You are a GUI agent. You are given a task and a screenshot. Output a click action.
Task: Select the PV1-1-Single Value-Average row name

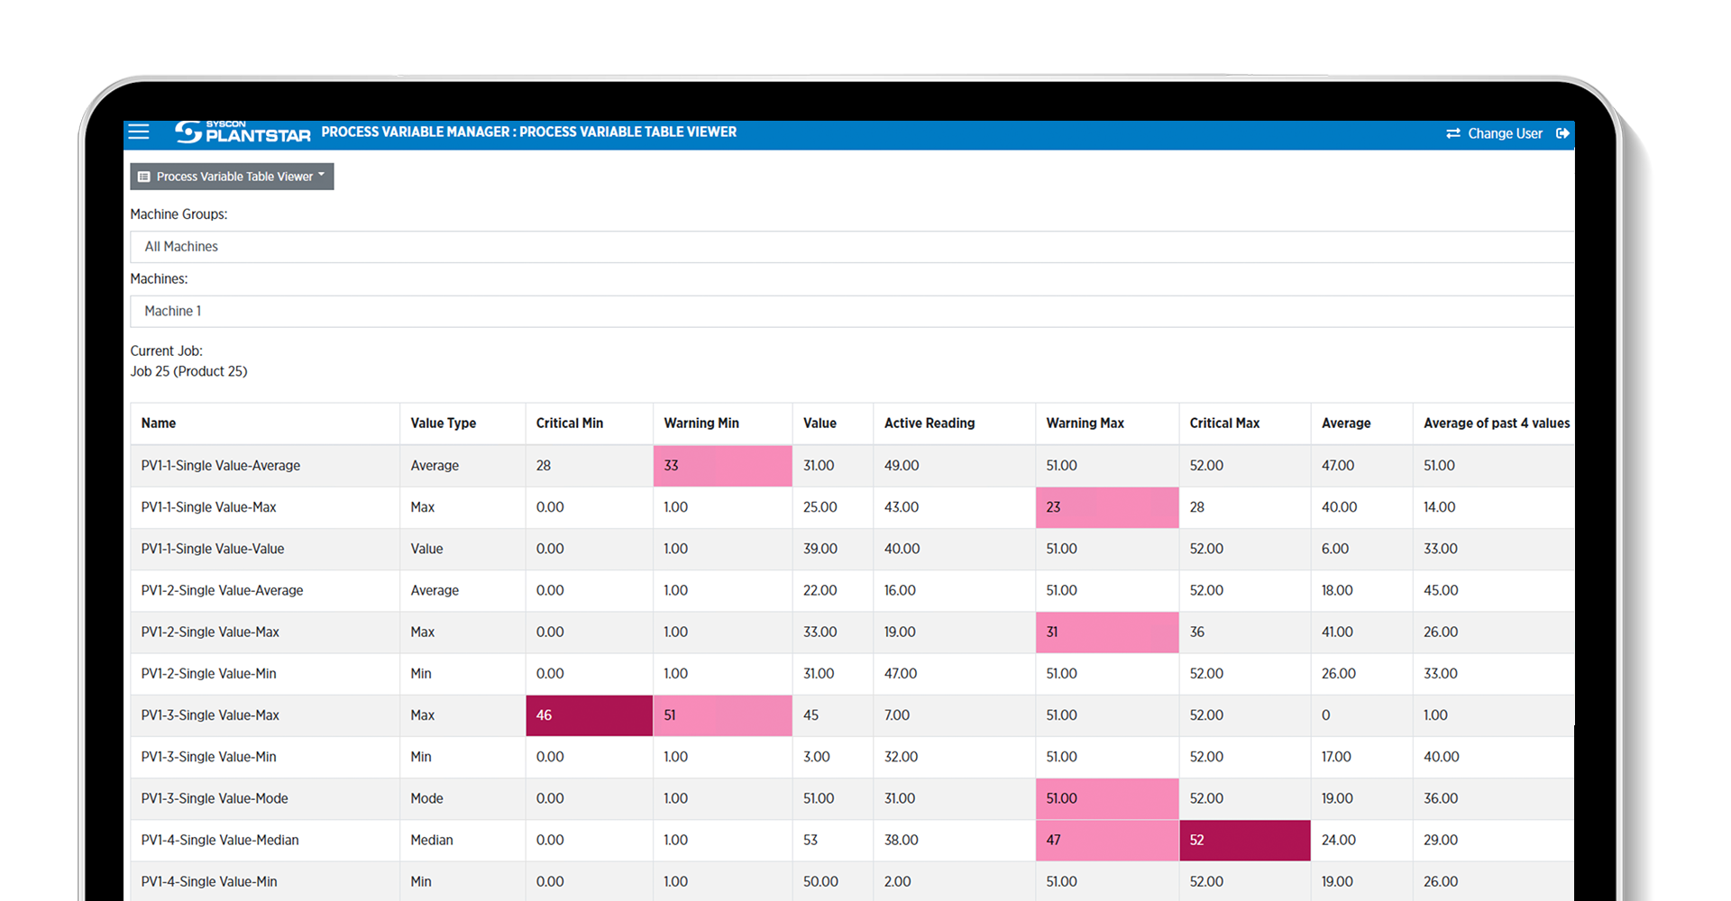[221, 466]
